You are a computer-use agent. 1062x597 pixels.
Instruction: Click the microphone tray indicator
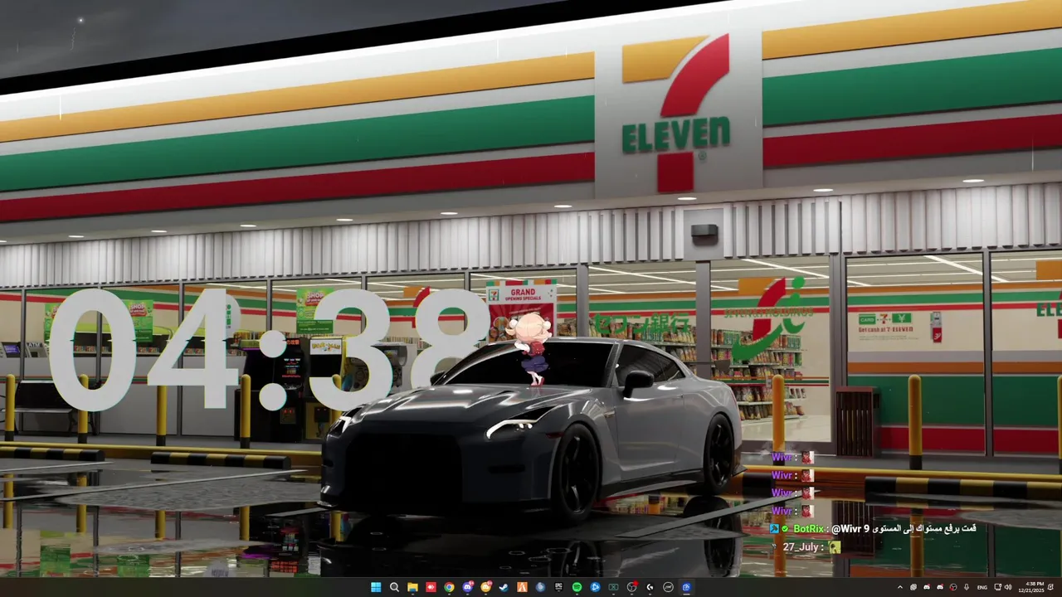[x=967, y=587]
